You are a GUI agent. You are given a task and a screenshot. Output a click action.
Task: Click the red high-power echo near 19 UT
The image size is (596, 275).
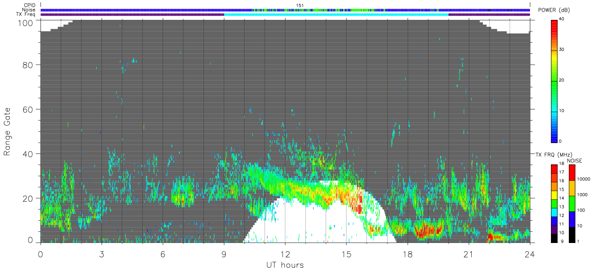click(x=428, y=230)
